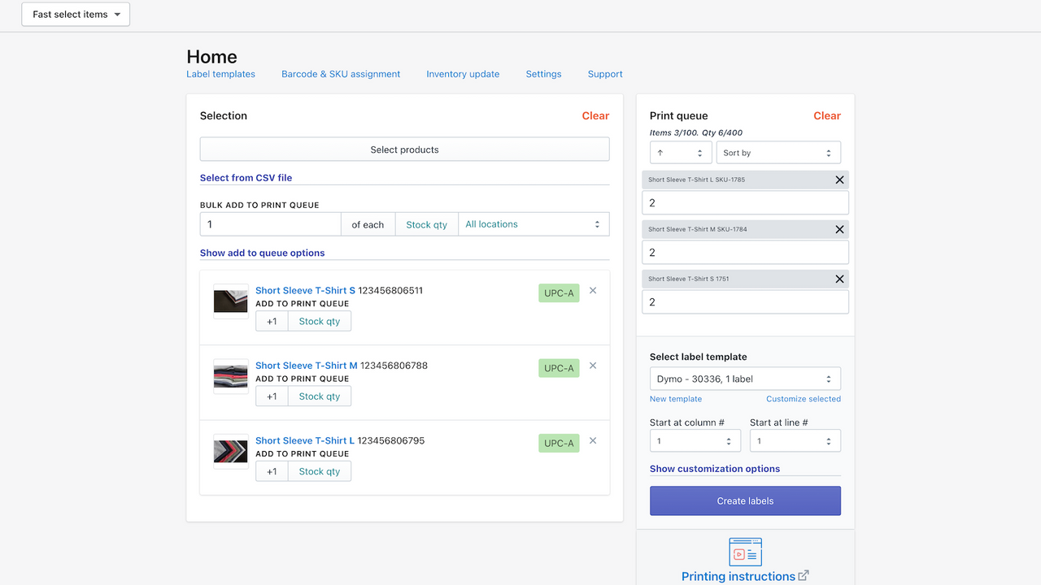Click the bulk add quantity input field
Screen dimensions: 1041x585
270,224
